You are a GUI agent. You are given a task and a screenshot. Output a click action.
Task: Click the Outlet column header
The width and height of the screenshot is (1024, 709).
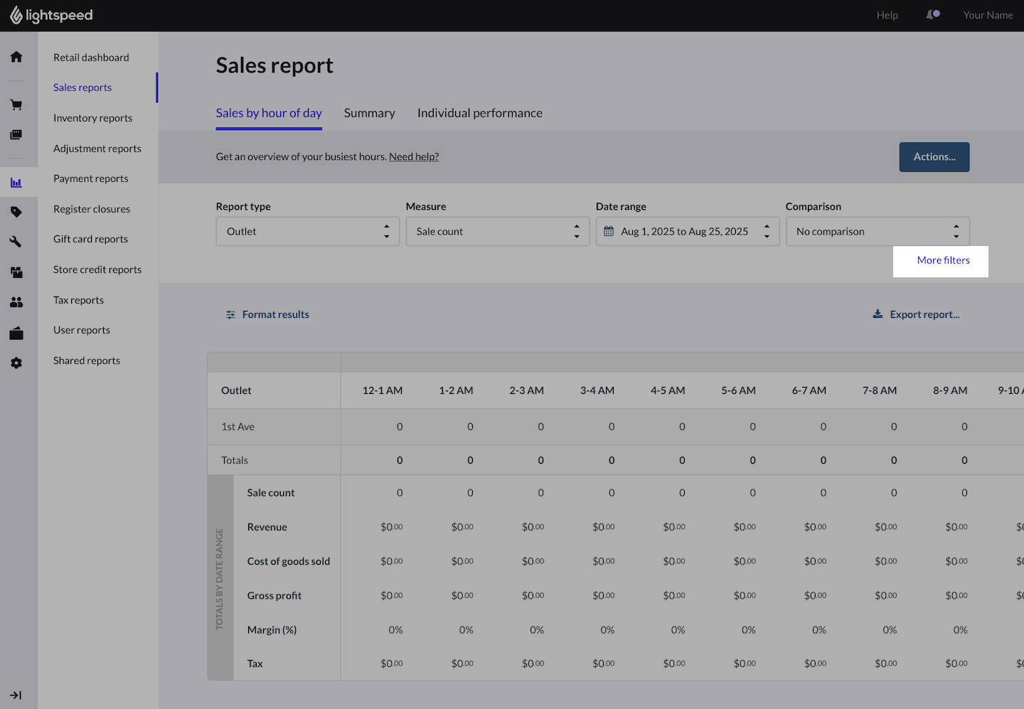click(x=236, y=390)
